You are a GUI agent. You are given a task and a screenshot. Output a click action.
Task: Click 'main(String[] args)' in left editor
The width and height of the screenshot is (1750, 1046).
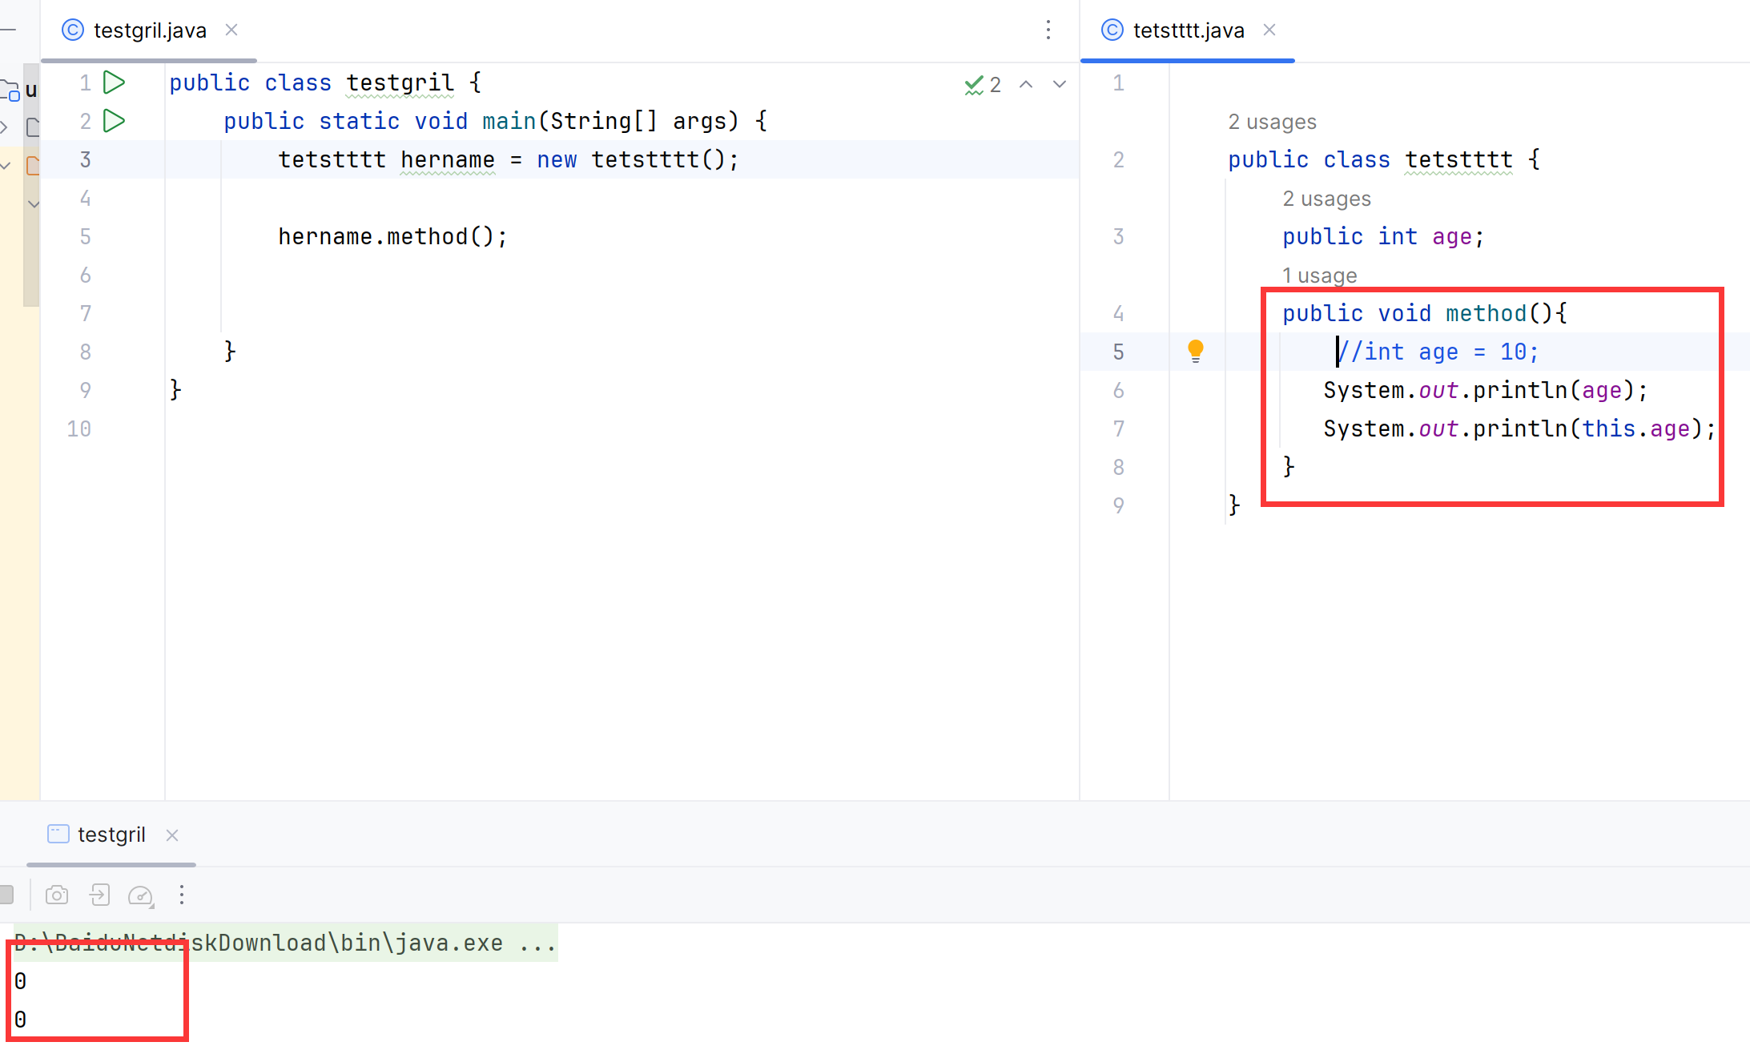pyautogui.click(x=609, y=122)
